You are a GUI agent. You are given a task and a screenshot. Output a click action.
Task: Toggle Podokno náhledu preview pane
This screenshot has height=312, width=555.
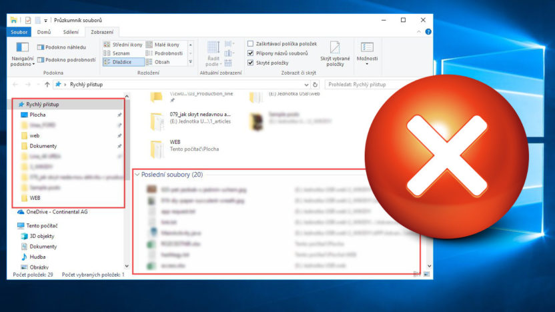61,47
